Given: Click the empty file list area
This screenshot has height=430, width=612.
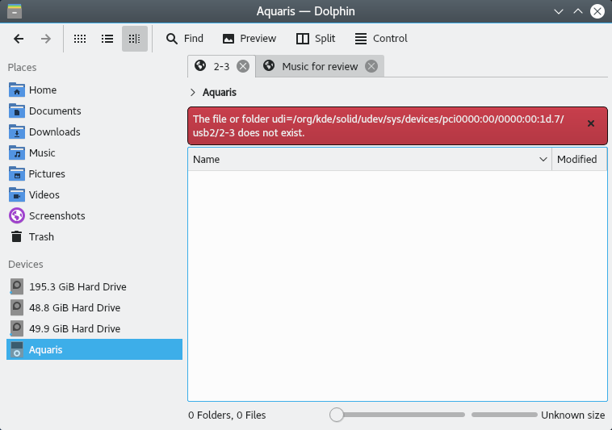Looking at the screenshot, I should click(x=397, y=286).
